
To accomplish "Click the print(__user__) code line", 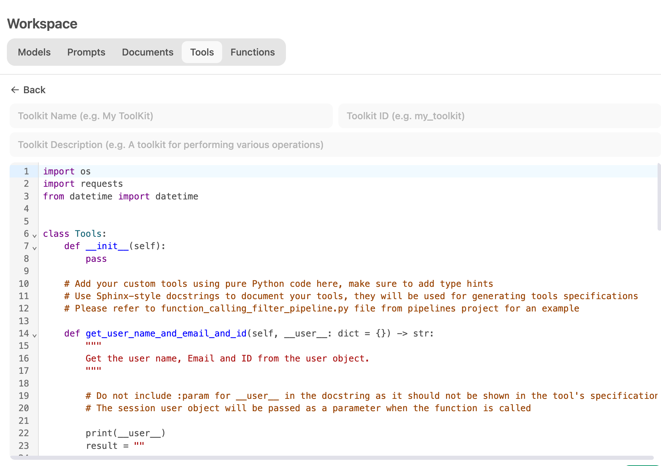I will point(125,433).
